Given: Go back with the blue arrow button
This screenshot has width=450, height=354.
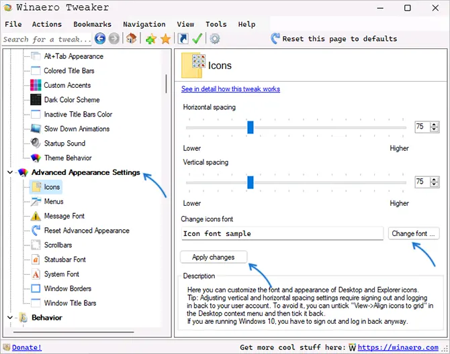Looking at the screenshot, I should point(100,39).
